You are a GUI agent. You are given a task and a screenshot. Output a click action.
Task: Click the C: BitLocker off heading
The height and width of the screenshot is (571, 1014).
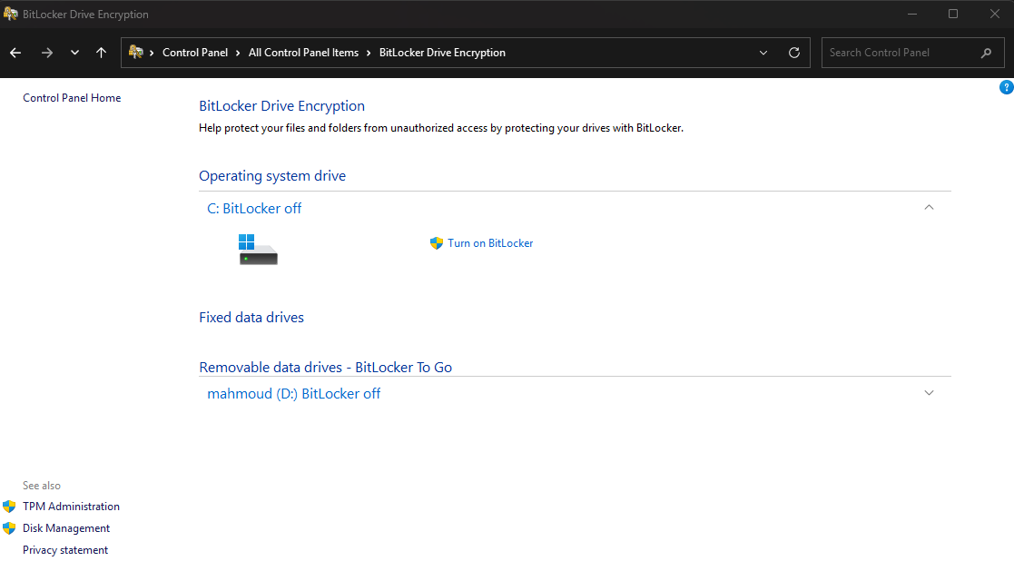click(x=254, y=208)
